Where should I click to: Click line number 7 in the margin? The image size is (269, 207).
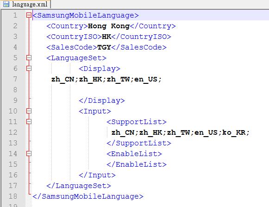pos(15,79)
